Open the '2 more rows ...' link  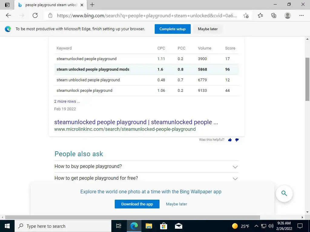pyautogui.click(x=67, y=101)
